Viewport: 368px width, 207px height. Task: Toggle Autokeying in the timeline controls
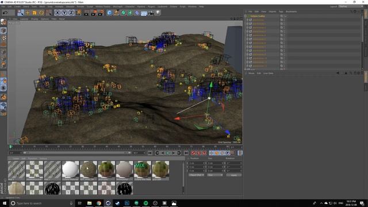(x=198, y=153)
